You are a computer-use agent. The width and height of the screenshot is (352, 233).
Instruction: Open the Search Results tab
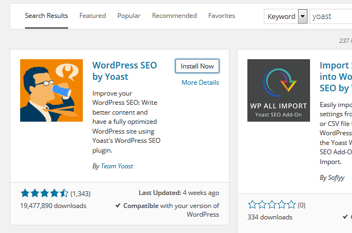pyautogui.click(x=46, y=16)
